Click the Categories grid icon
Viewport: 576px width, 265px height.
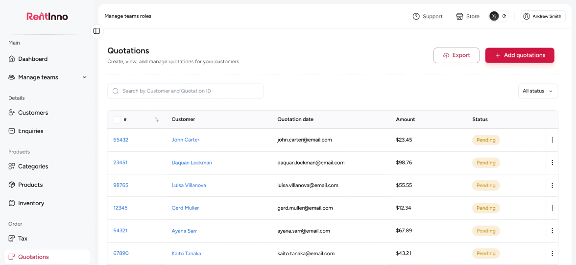(x=12, y=166)
